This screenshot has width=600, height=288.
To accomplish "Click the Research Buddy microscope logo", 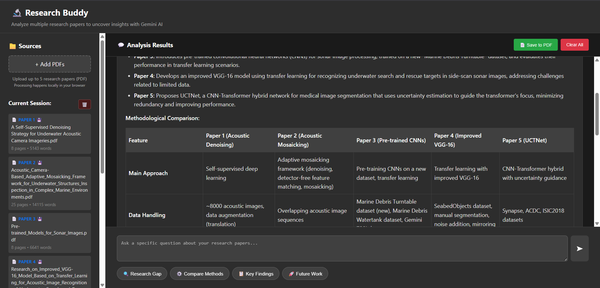I will coord(17,13).
